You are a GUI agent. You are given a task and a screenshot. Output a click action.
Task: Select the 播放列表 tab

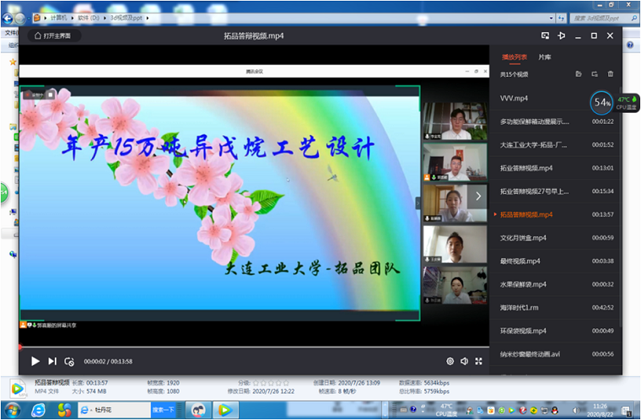(x=514, y=57)
